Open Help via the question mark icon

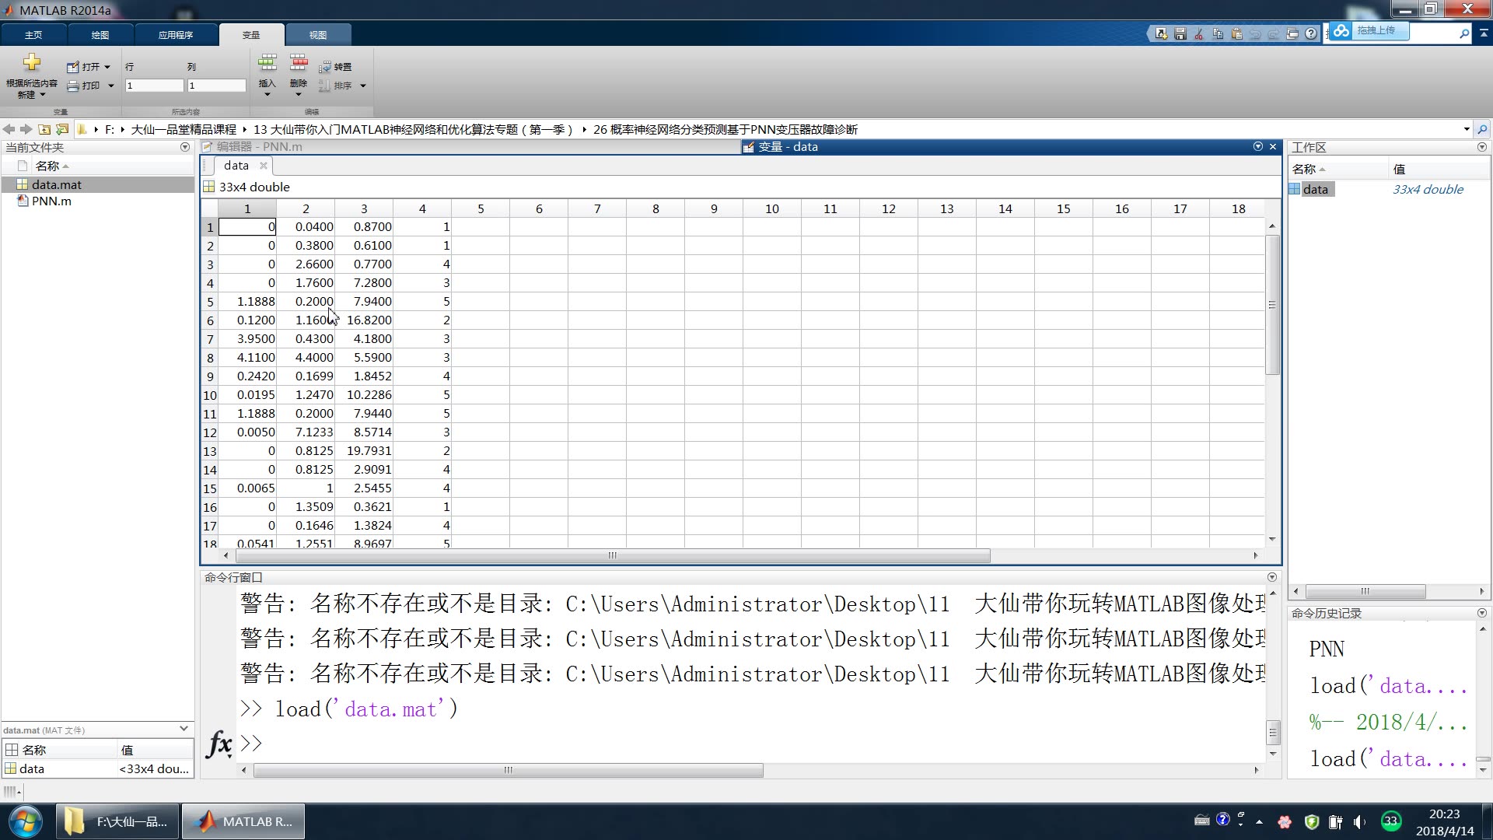1311,33
